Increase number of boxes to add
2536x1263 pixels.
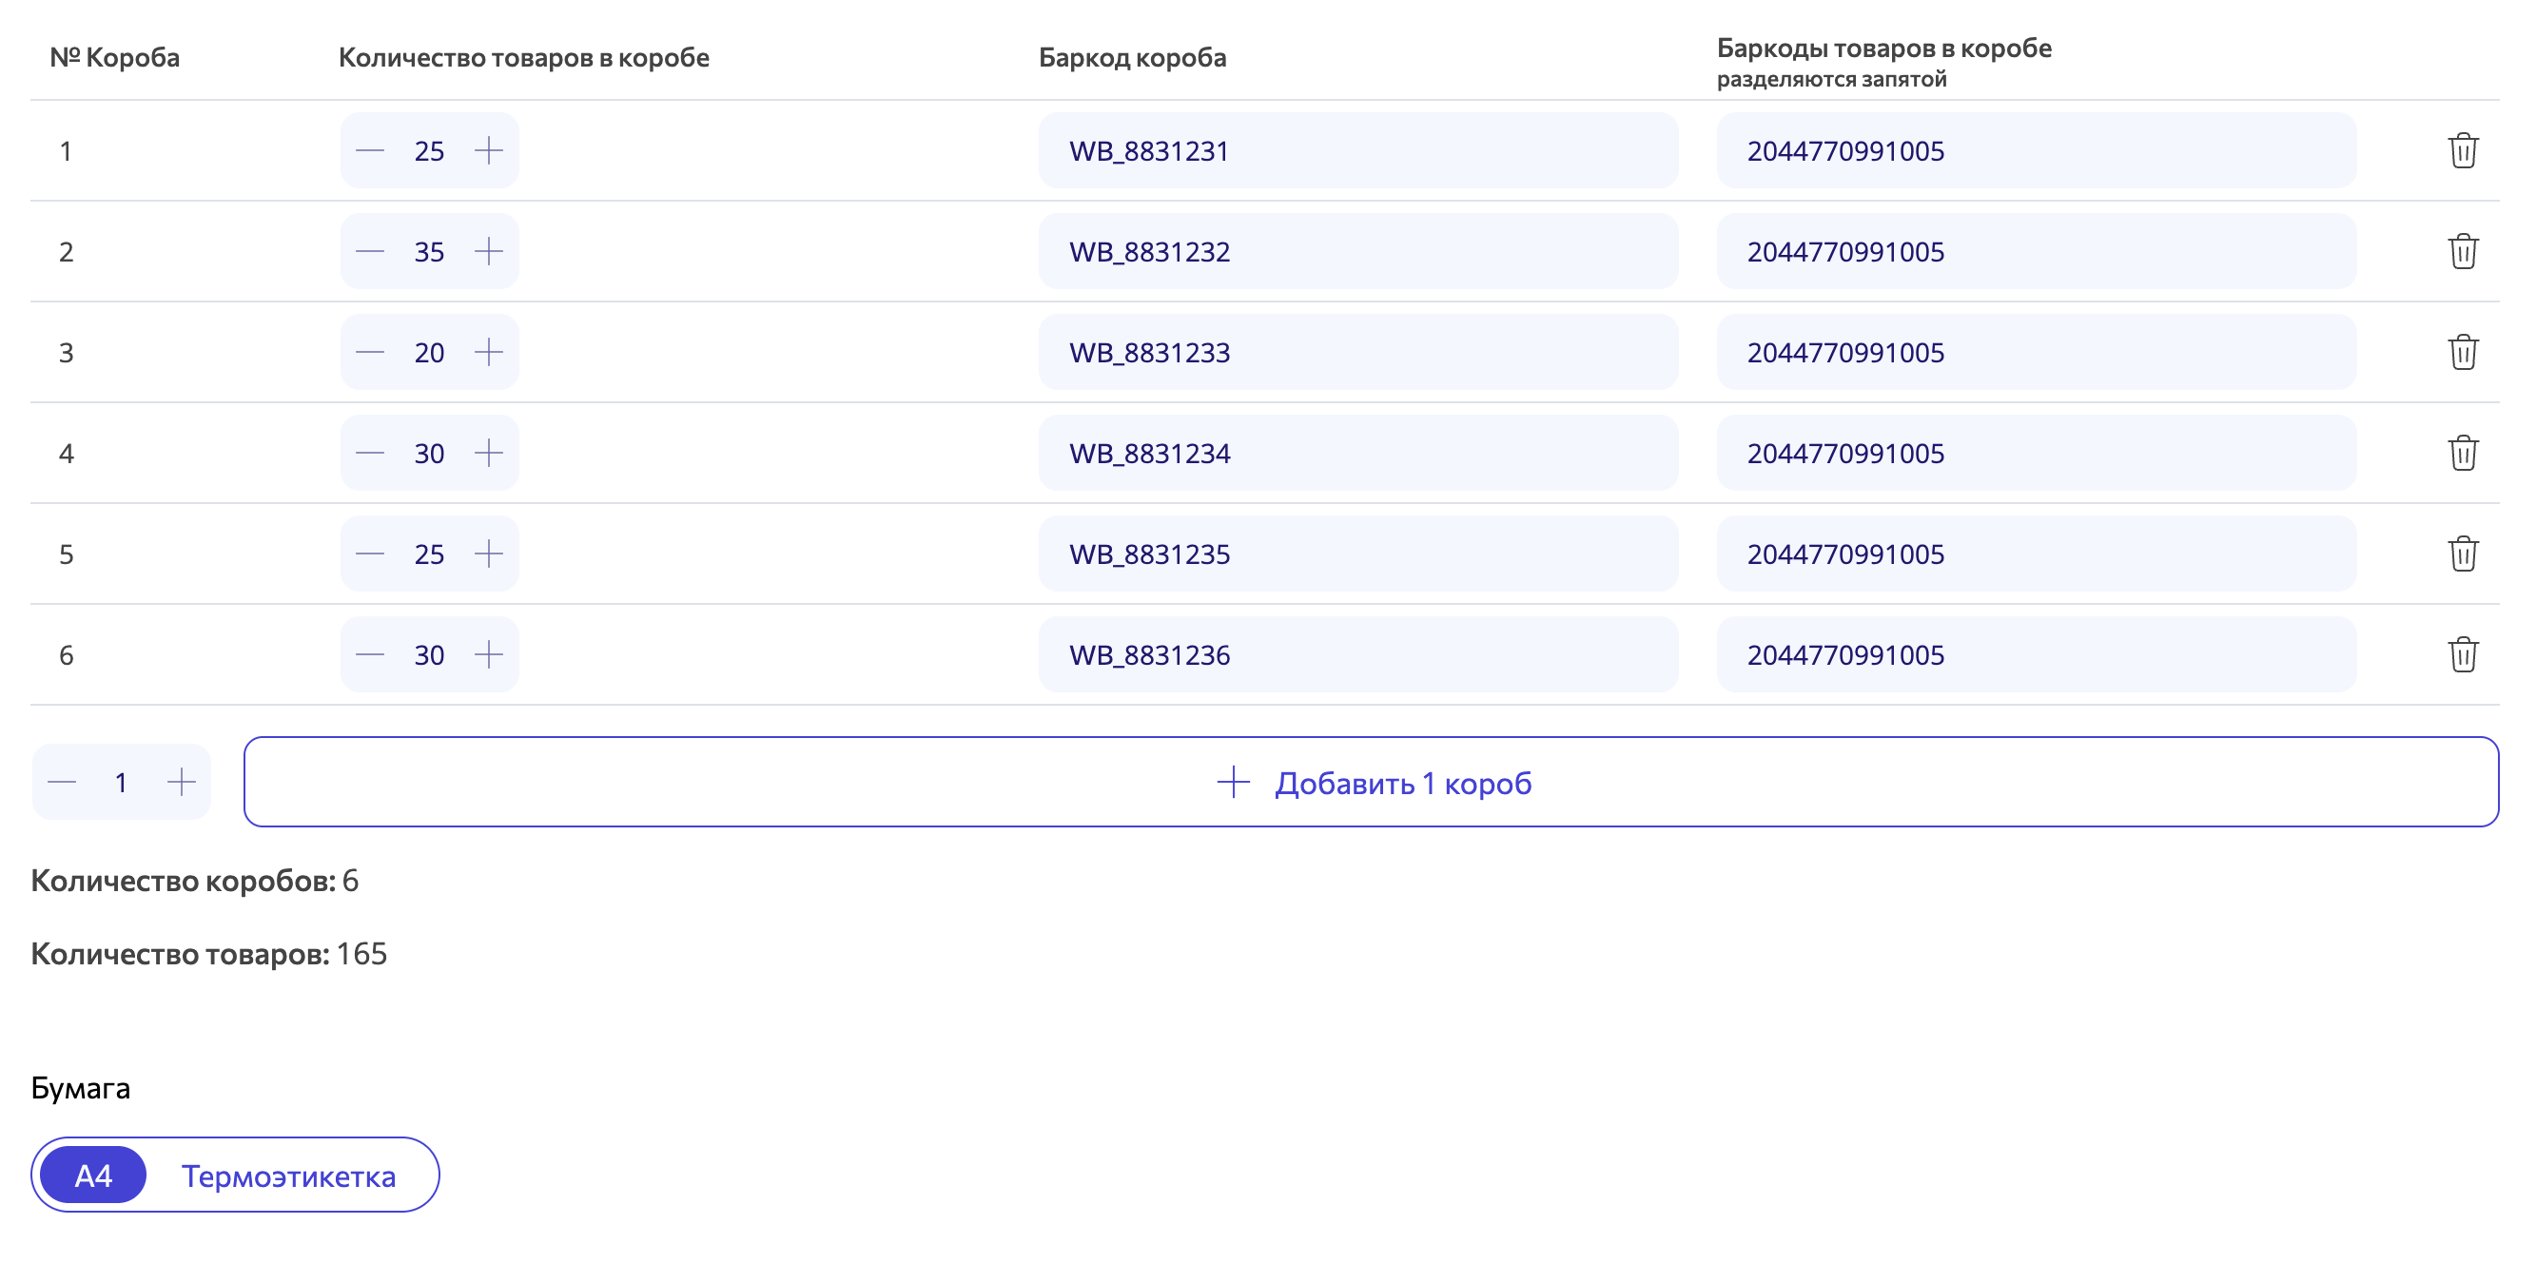coord(181,783)
